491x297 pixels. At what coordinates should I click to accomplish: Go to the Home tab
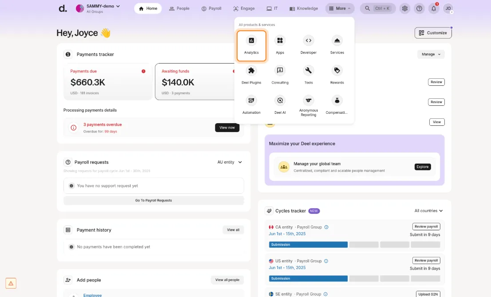(x=148, y=8)
